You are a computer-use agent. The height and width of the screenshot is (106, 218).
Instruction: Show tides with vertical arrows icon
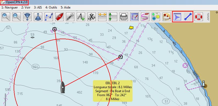113,17
